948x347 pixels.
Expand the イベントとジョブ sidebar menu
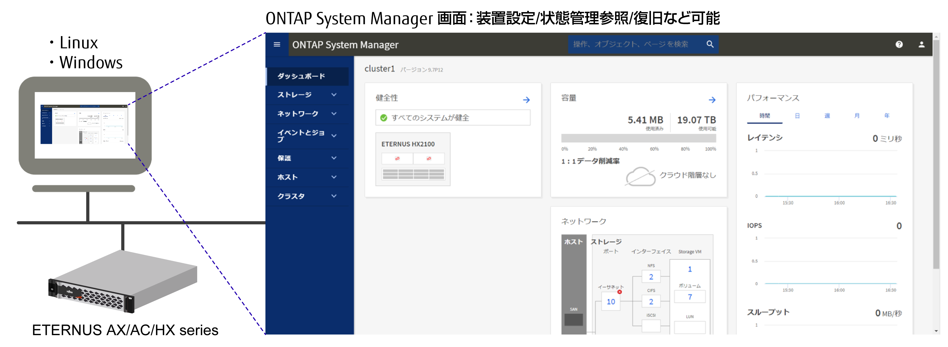[307, 136]
